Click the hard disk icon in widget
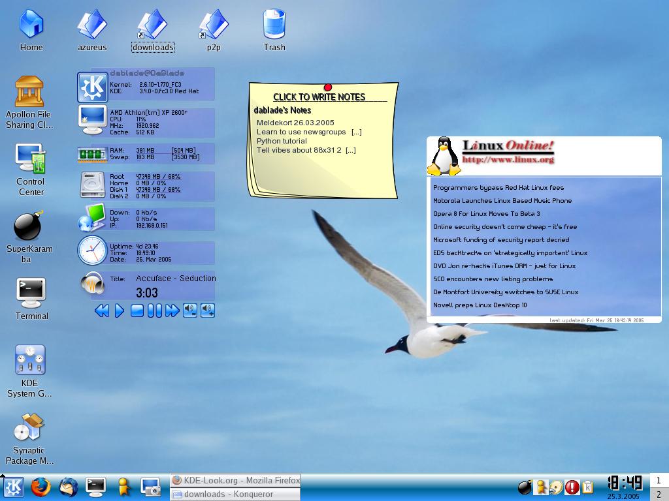This screenshot has width=669, height=501. click(92, 185)
